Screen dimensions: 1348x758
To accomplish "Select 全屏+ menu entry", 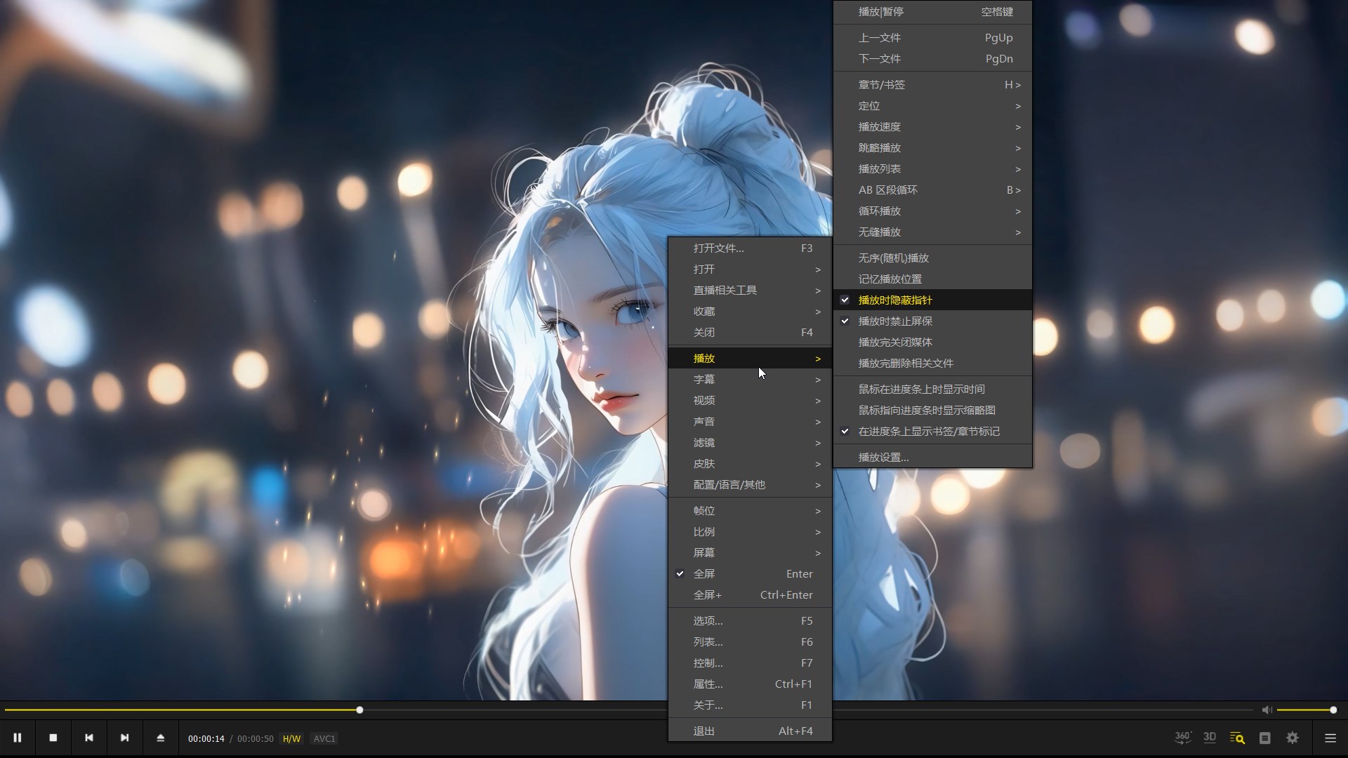I will coord(750,594).
